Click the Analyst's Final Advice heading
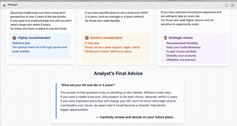This screenshot has width=237, height=126. [x=118, y=73]
